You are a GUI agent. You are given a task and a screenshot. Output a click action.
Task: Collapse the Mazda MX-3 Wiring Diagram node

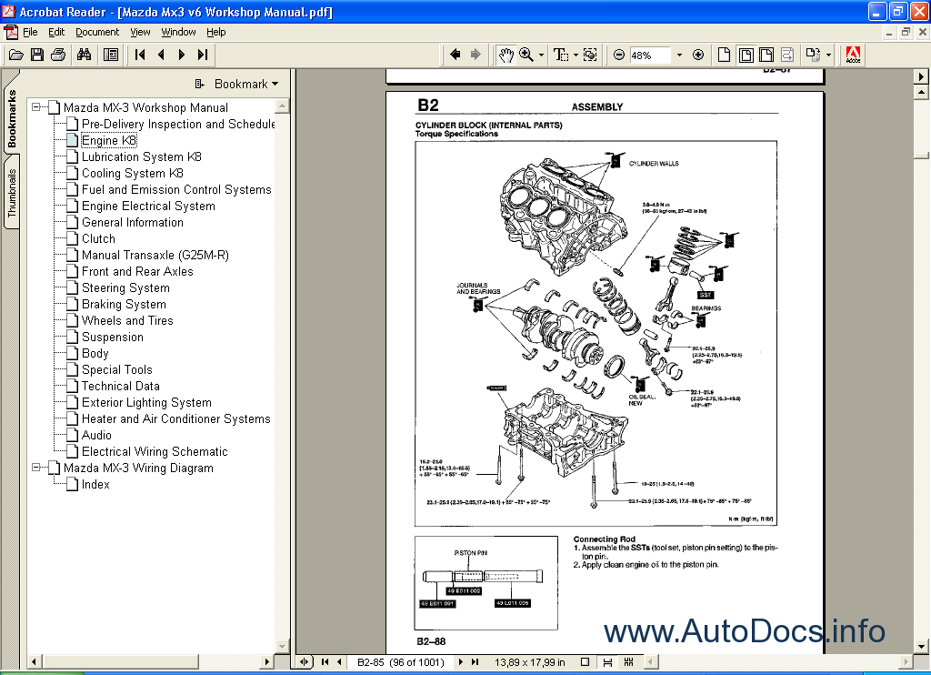pos(36,467)
